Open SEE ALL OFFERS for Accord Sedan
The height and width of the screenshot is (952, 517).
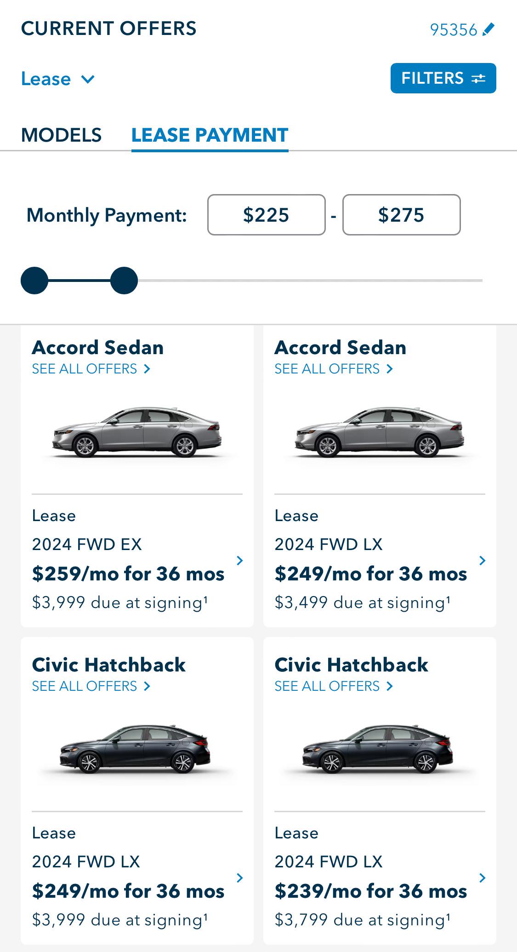pos(84,368)
